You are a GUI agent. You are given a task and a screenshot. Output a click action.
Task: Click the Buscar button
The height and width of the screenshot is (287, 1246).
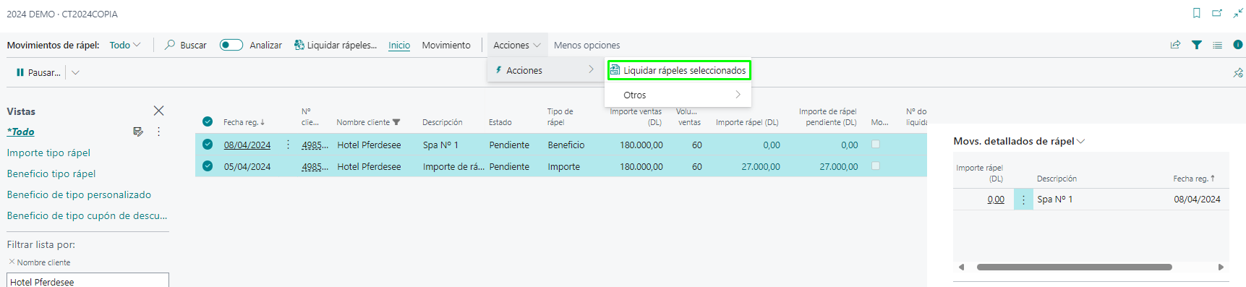tap(185, 45)
